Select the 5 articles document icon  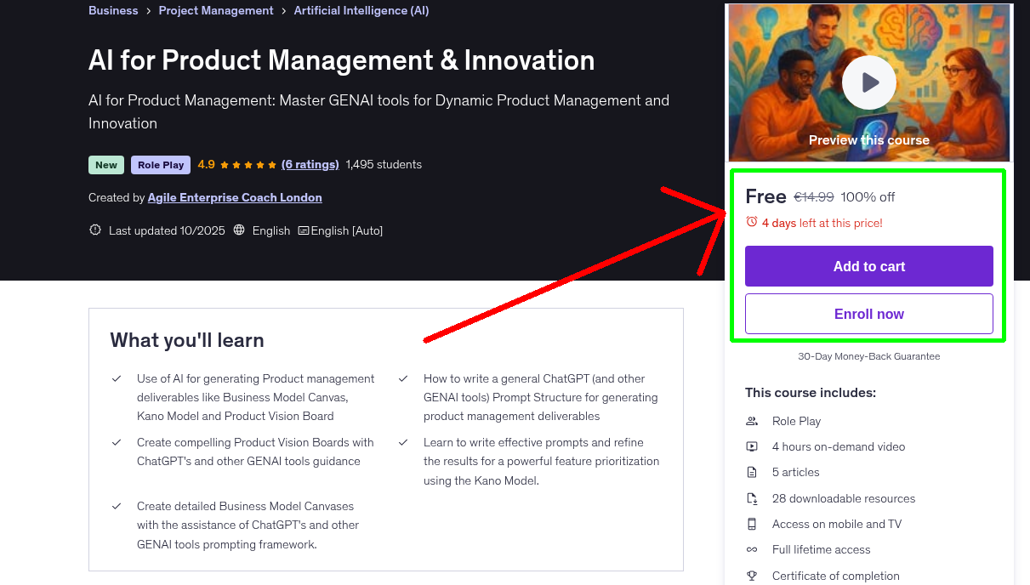click(752, 472)
